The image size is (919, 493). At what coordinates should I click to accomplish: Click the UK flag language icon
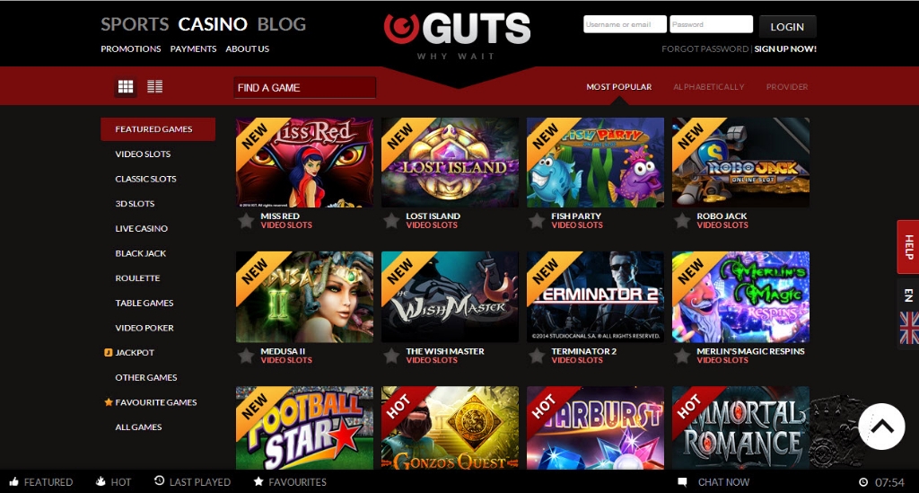[909, 328]
